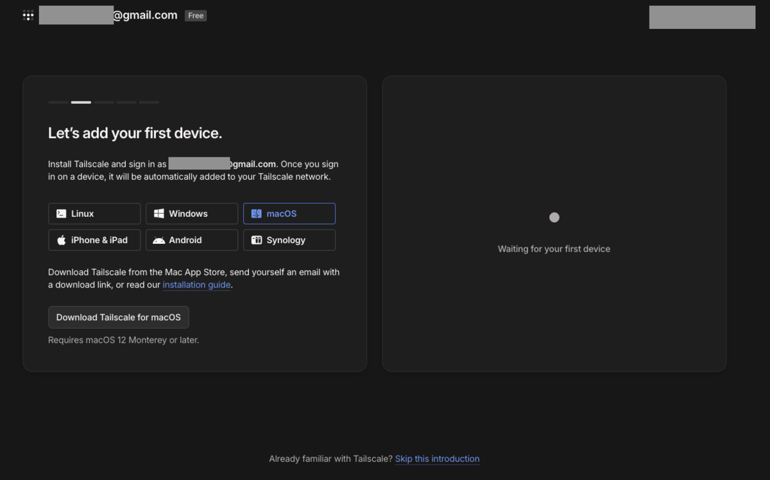Viewport: 770px width, 480px height.
Task: Jump to the third onboarding step segment
Action: tap(104, 102)
